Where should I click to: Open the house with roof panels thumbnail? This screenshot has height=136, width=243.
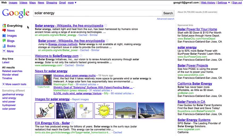point(126,111)
